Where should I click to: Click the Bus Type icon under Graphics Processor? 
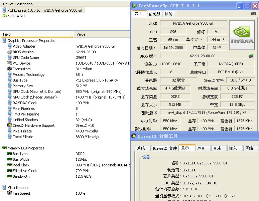pyautogui.click(x=10, y=80)
